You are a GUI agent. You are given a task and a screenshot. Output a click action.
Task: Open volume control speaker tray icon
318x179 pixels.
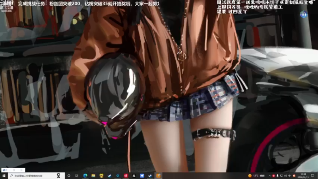(x=285, y=176)
